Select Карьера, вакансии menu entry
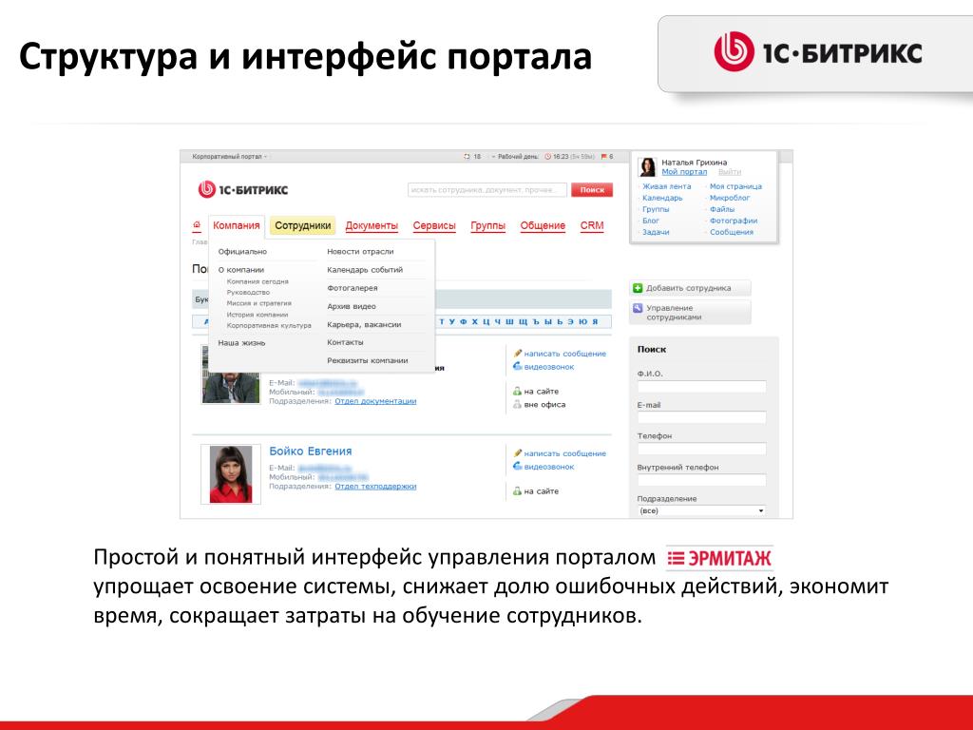 pyautogui.click(x=364, y=324)
